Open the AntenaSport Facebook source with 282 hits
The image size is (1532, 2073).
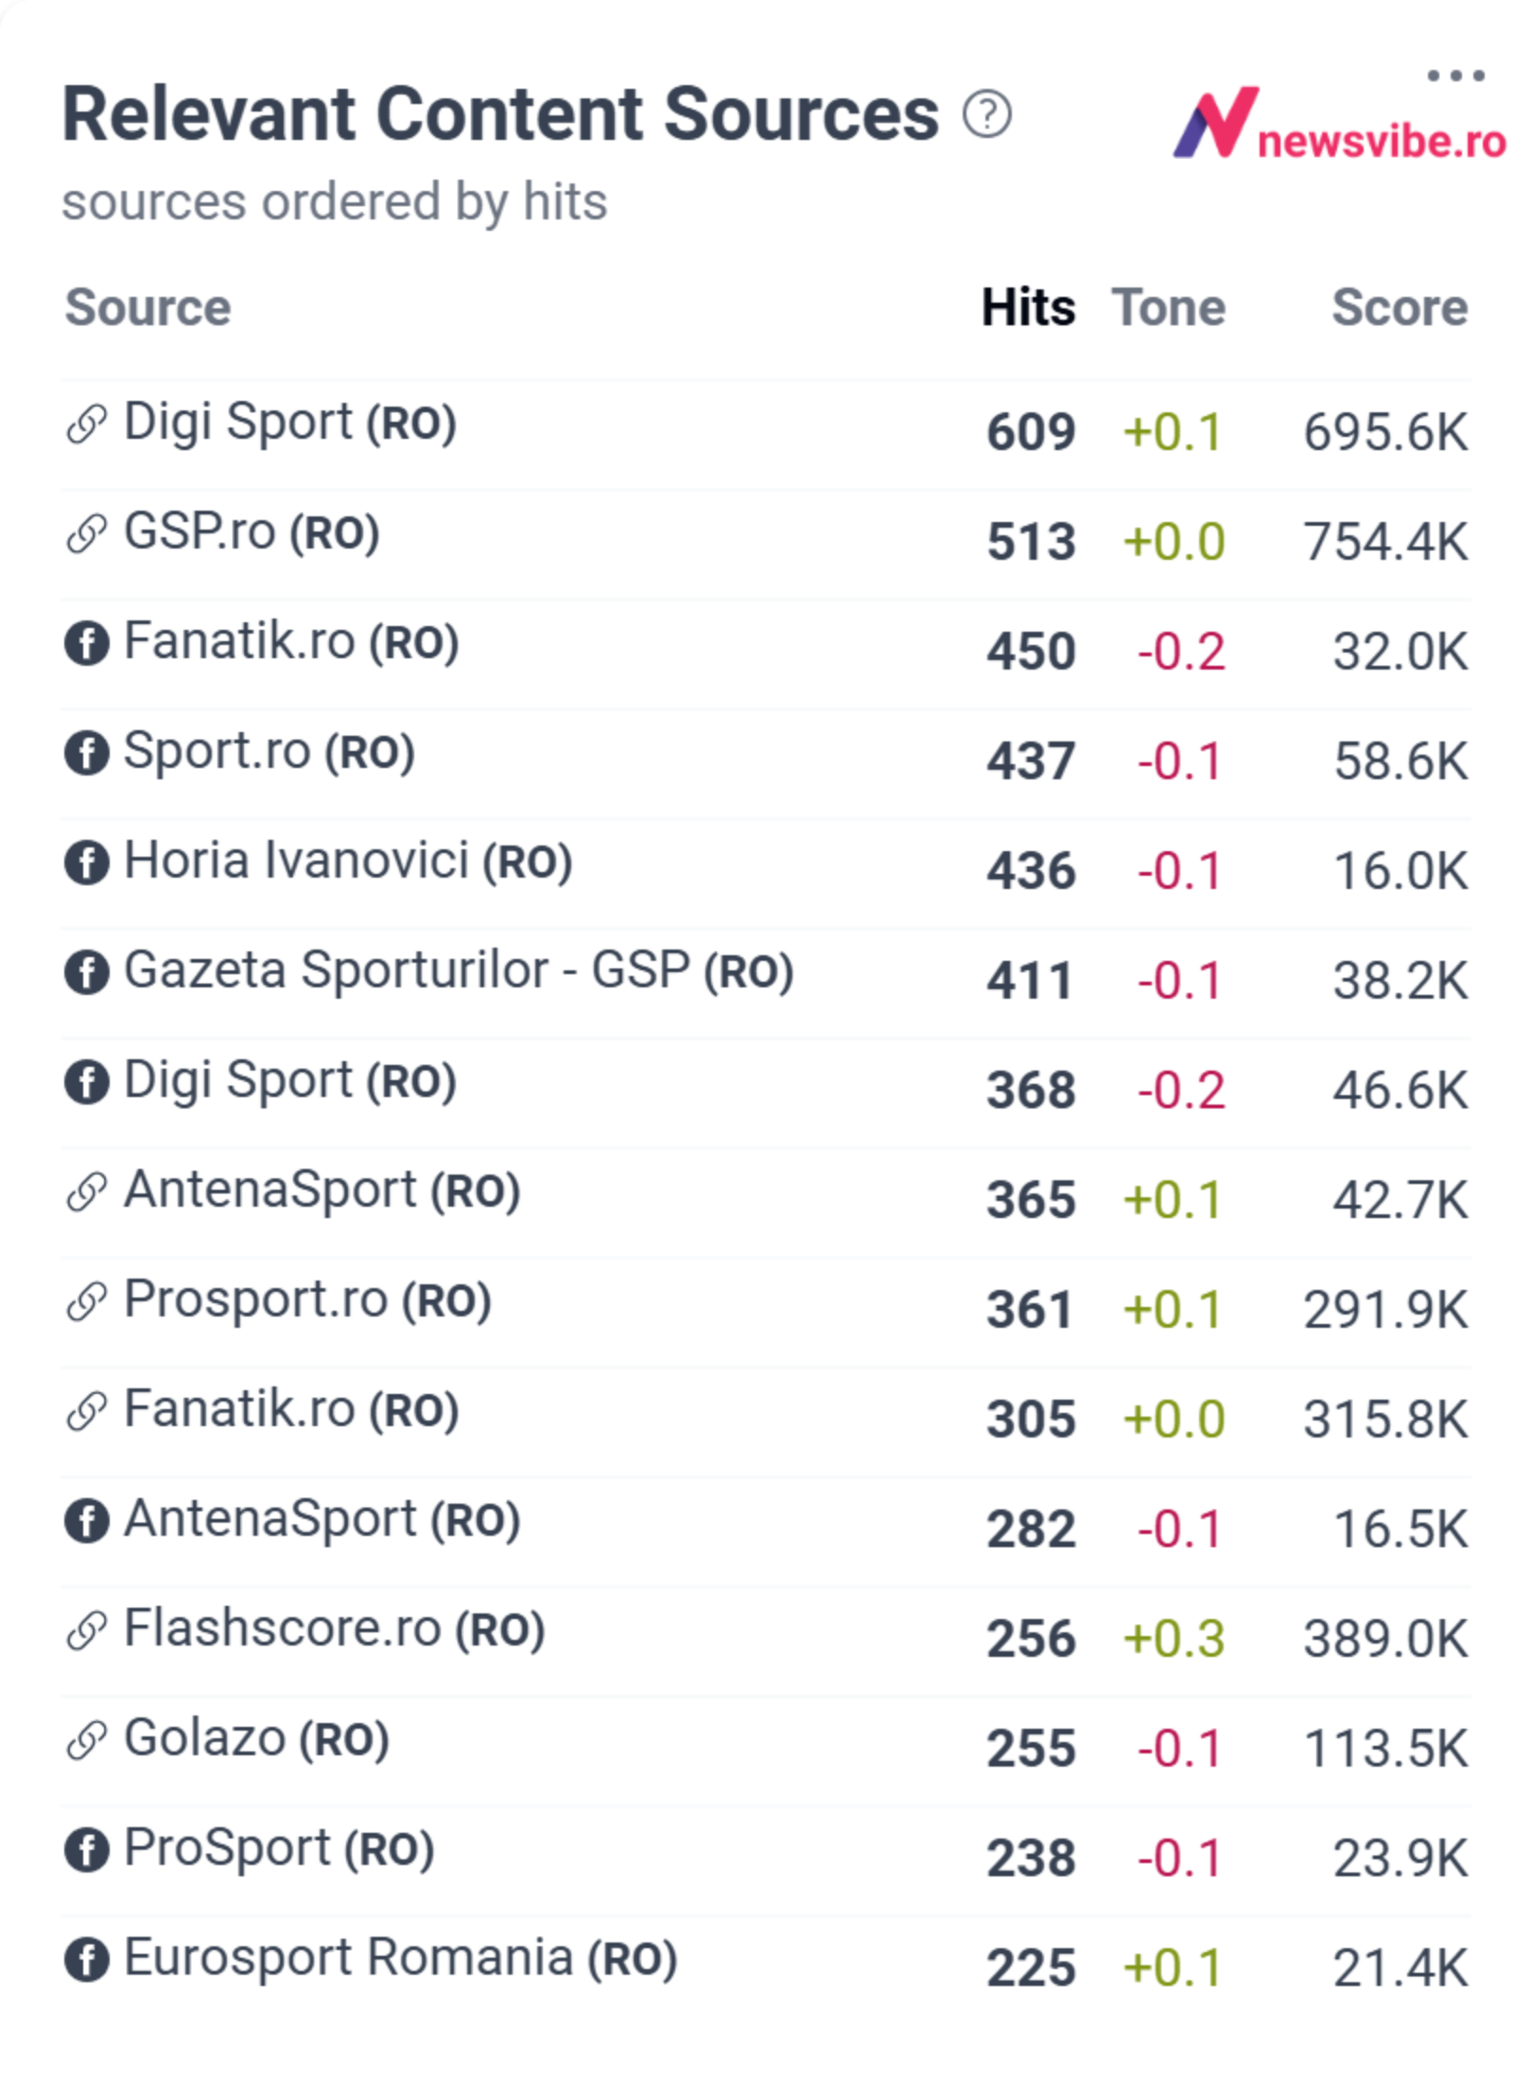click(x=322, y=1520)
